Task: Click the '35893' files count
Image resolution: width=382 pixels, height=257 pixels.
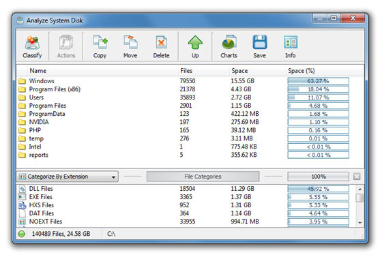Action: 188,97
